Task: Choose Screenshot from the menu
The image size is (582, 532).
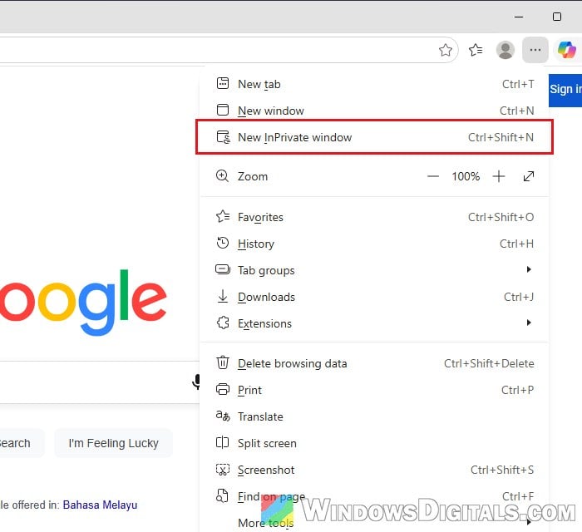Action: (375, 470)
